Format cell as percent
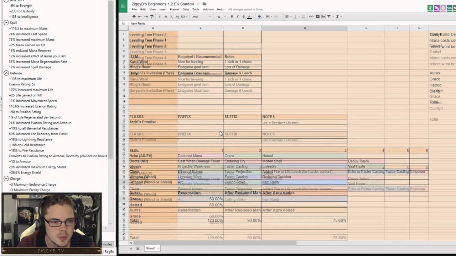Image resolution: width=456 pixels, height=256 pixels. point(165,17)
